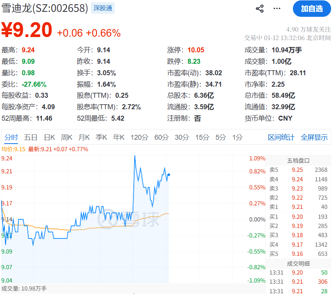Show the 季K chart
The image size is (333, 294).
click(x=102, y=137)
